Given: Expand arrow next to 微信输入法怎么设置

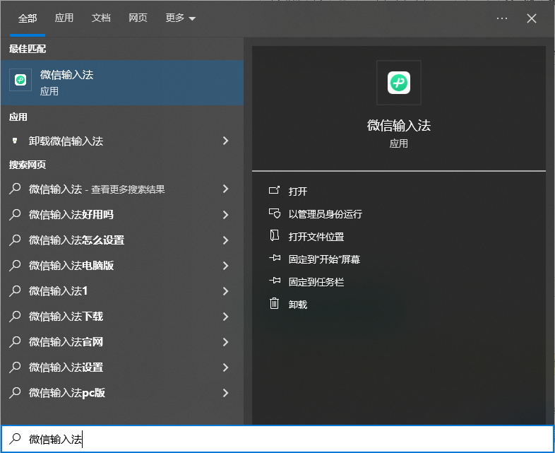Looking at the screenshot, I should pyautogui.click(x=225, y=240).
